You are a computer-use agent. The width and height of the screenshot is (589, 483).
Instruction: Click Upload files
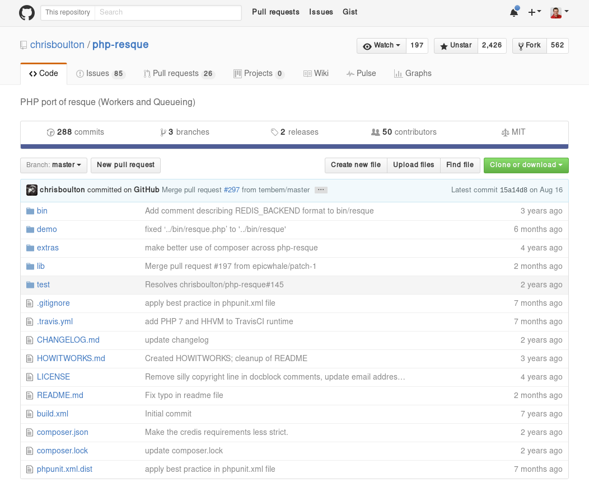click(x=413, y=165)
